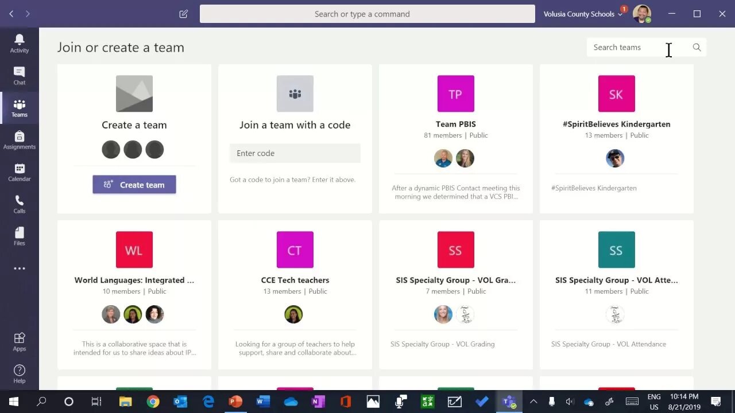735x413 pixels.
Task: Click "SIS Specialty Group - VOL Grading" description
Action: (x=442, y=344)
